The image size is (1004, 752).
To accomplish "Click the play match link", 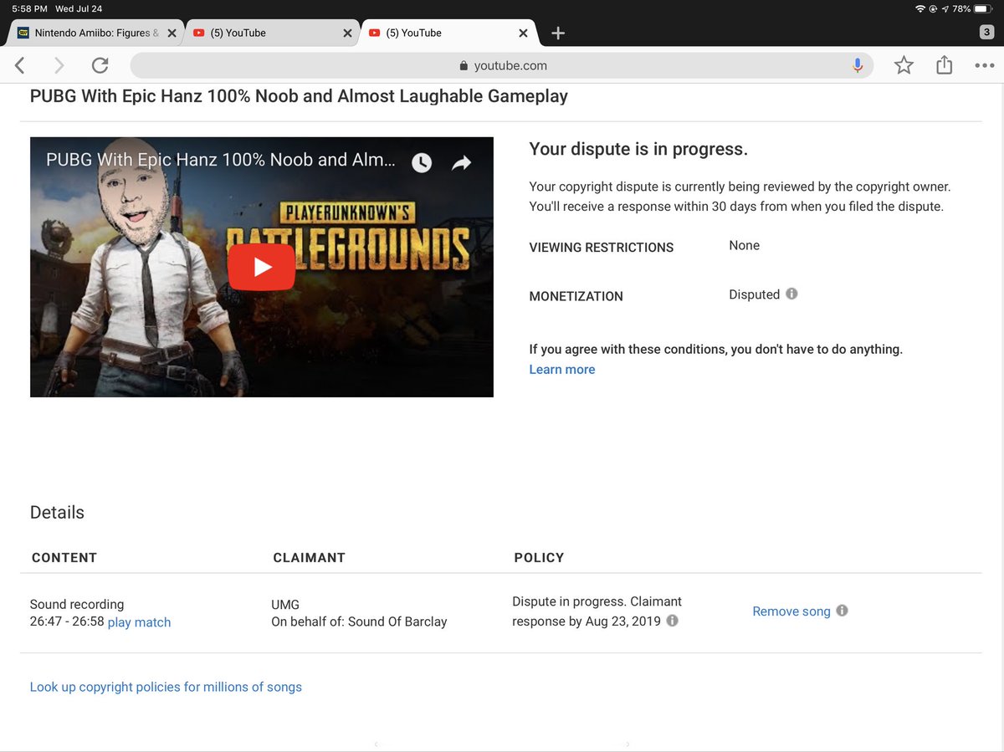I will coord(139,622).
